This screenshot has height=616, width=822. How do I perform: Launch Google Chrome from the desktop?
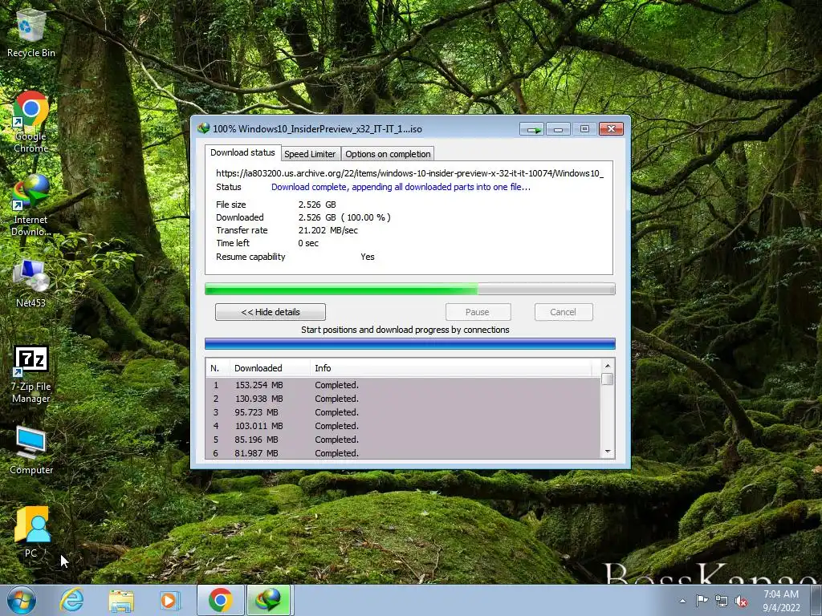[31, 122]
